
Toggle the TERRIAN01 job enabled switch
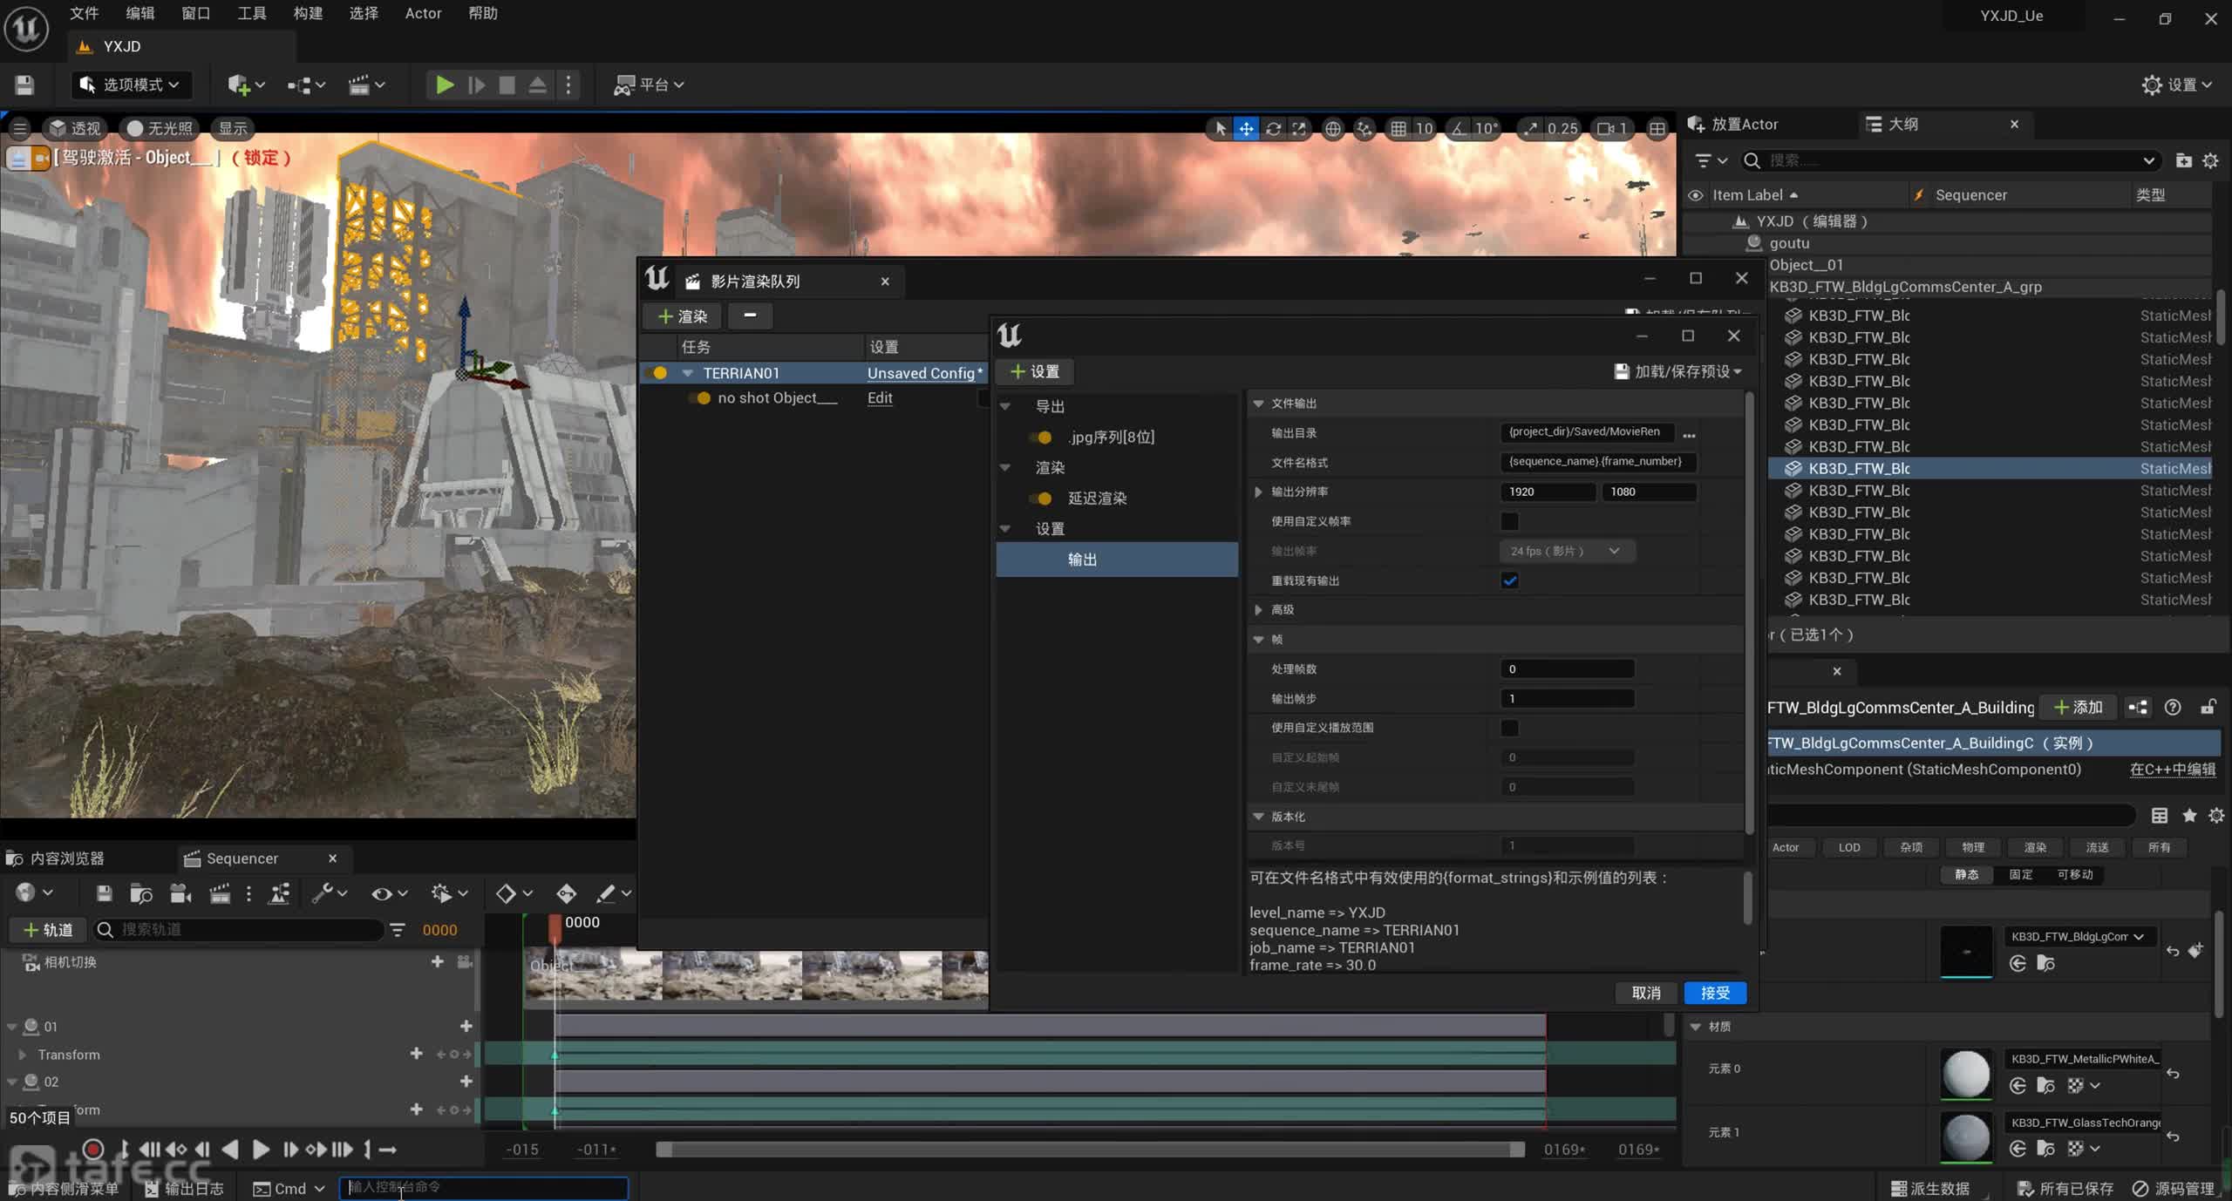coord(657,373)
